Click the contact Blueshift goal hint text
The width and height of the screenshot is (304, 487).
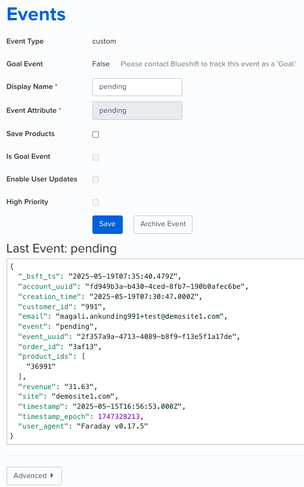click(208, 64)
